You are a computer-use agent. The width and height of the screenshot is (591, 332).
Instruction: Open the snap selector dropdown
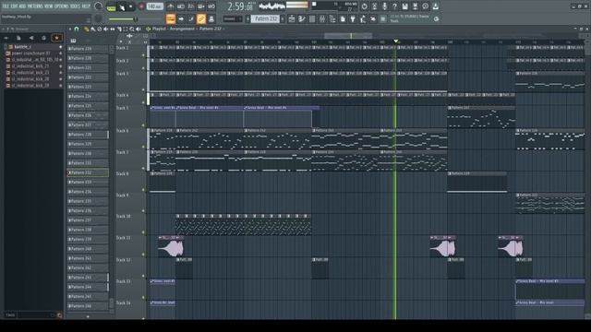[x=233, y=18]
